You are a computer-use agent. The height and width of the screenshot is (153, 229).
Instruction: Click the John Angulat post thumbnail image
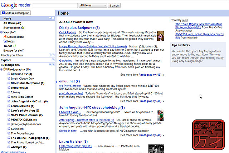coord(161,116)
